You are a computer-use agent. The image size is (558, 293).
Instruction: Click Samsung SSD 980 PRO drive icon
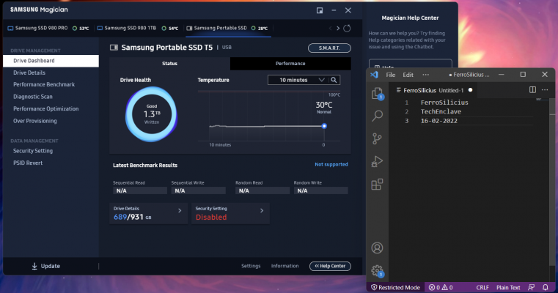click(10, 28)
